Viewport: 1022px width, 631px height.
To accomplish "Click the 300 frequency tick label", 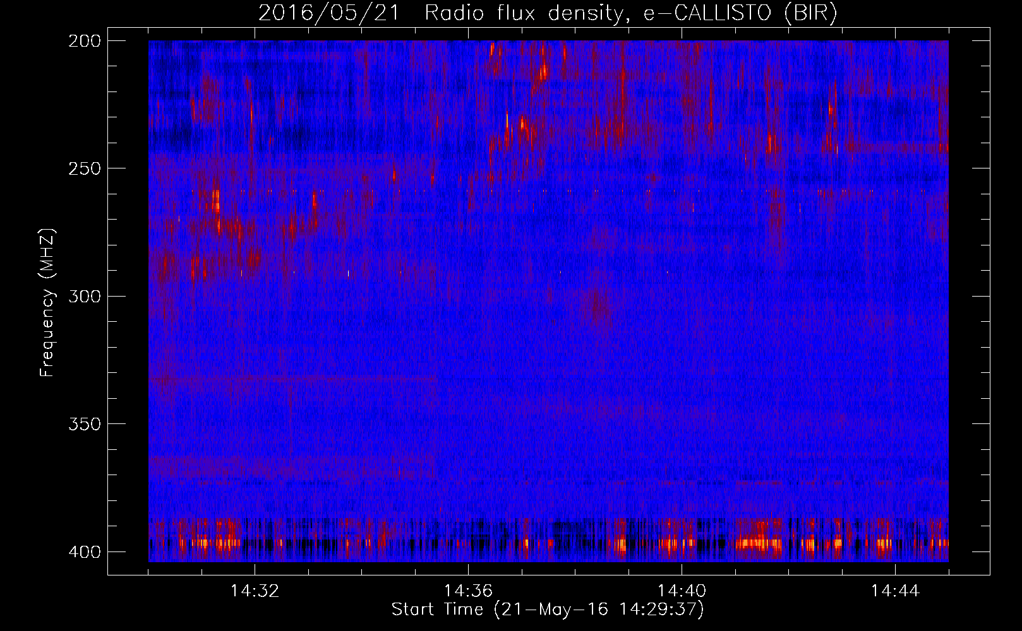I will click(x=85, y=296).
